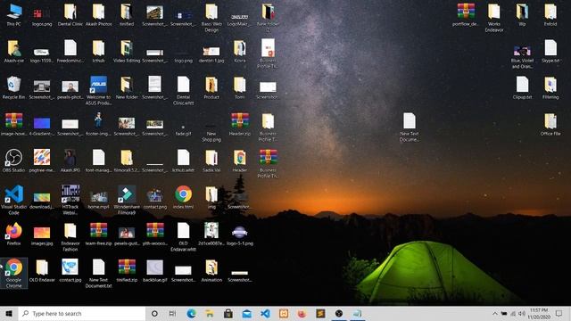Open the network status tray icon
This screenshot has width=571, height=321.
tap(513, 313)
